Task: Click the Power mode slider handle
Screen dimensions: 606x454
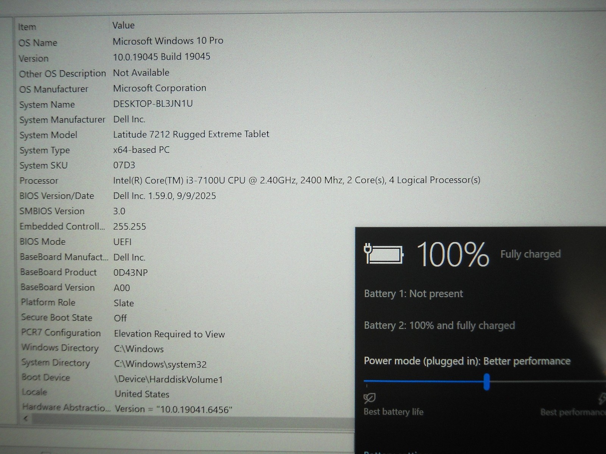Action: 487,382
